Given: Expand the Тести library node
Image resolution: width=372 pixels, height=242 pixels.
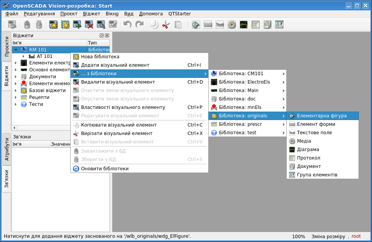Looking at the screenshot, I should point(16,104).
